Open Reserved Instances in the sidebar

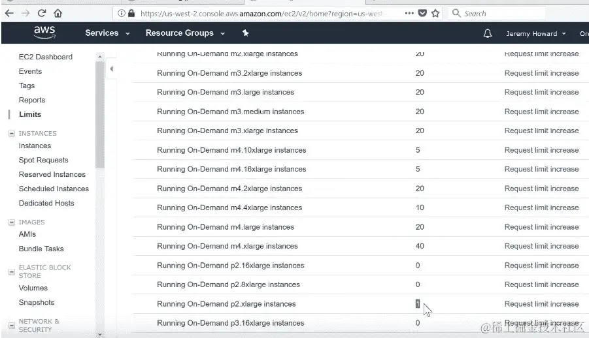click(x=52, y=174)
